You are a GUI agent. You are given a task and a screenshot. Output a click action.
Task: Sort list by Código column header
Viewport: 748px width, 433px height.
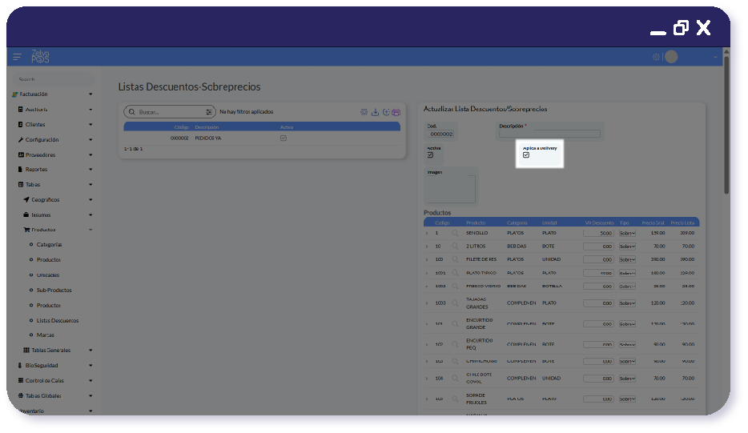pyautogui.click(x=181, y=127)
